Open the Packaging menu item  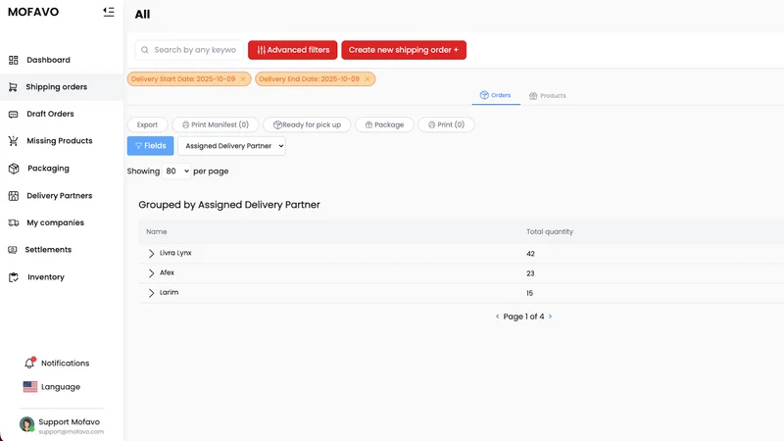click(x=48, y=169)
